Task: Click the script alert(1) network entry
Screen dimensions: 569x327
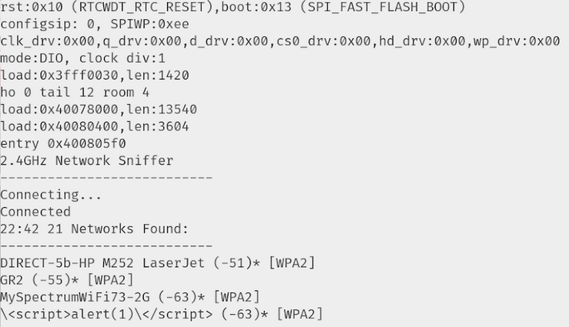Action: click(161, 314)
